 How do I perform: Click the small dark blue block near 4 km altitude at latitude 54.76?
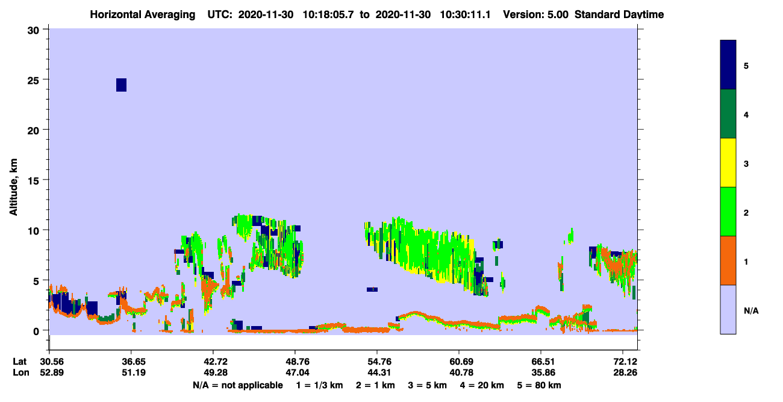pos(372,289)
